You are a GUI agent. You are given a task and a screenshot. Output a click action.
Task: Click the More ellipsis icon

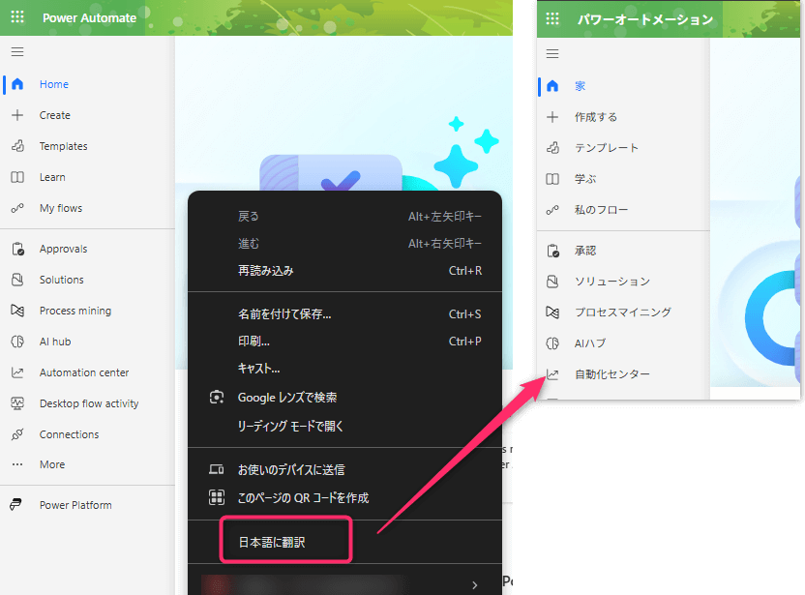[17, 464]
